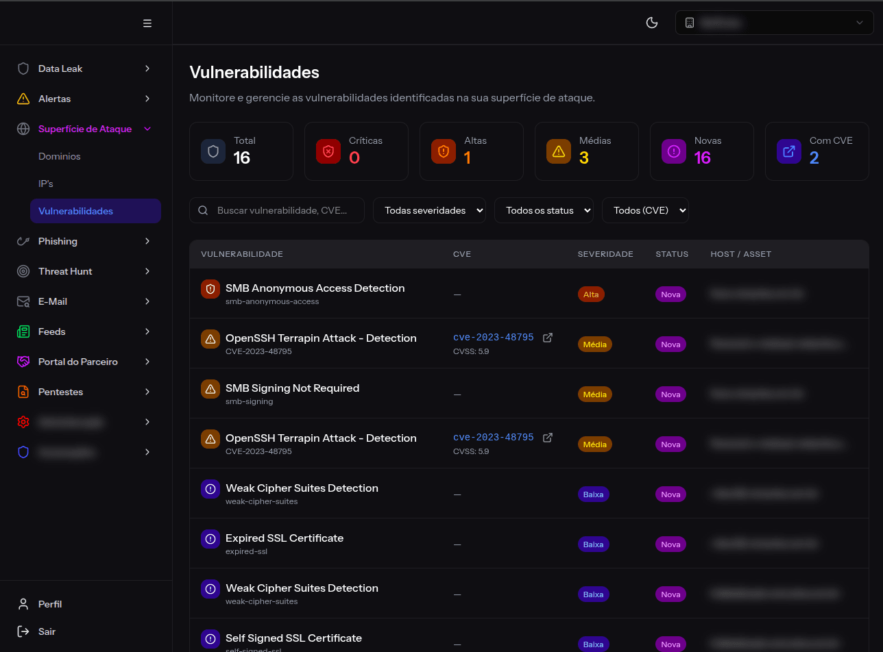This screenshot has height=652, width=883.
Task: Open the cve-2023-48795 link
Action: 493,337
